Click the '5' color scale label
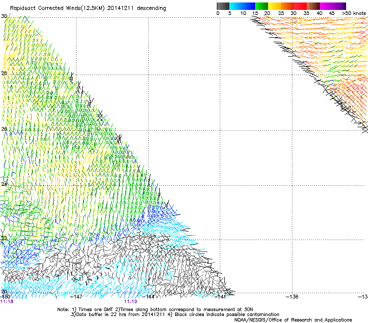The width and height of the screenshot is (368, 323). coord(230,13)
